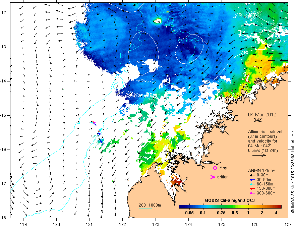Click the colorbar tick label '0.25'
This screenshot has height=228, width=295.
point(221,213)
